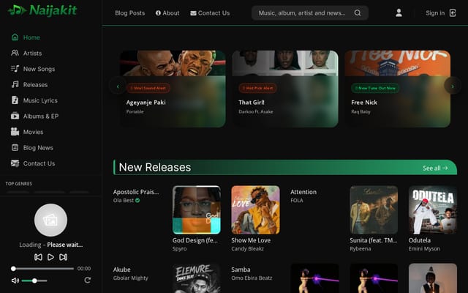Open Odutela album cover
Screen dimensions: 468x293
433,209
